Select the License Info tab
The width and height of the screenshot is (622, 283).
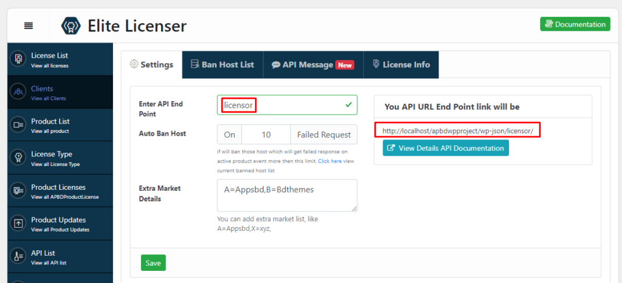(402, 64)
